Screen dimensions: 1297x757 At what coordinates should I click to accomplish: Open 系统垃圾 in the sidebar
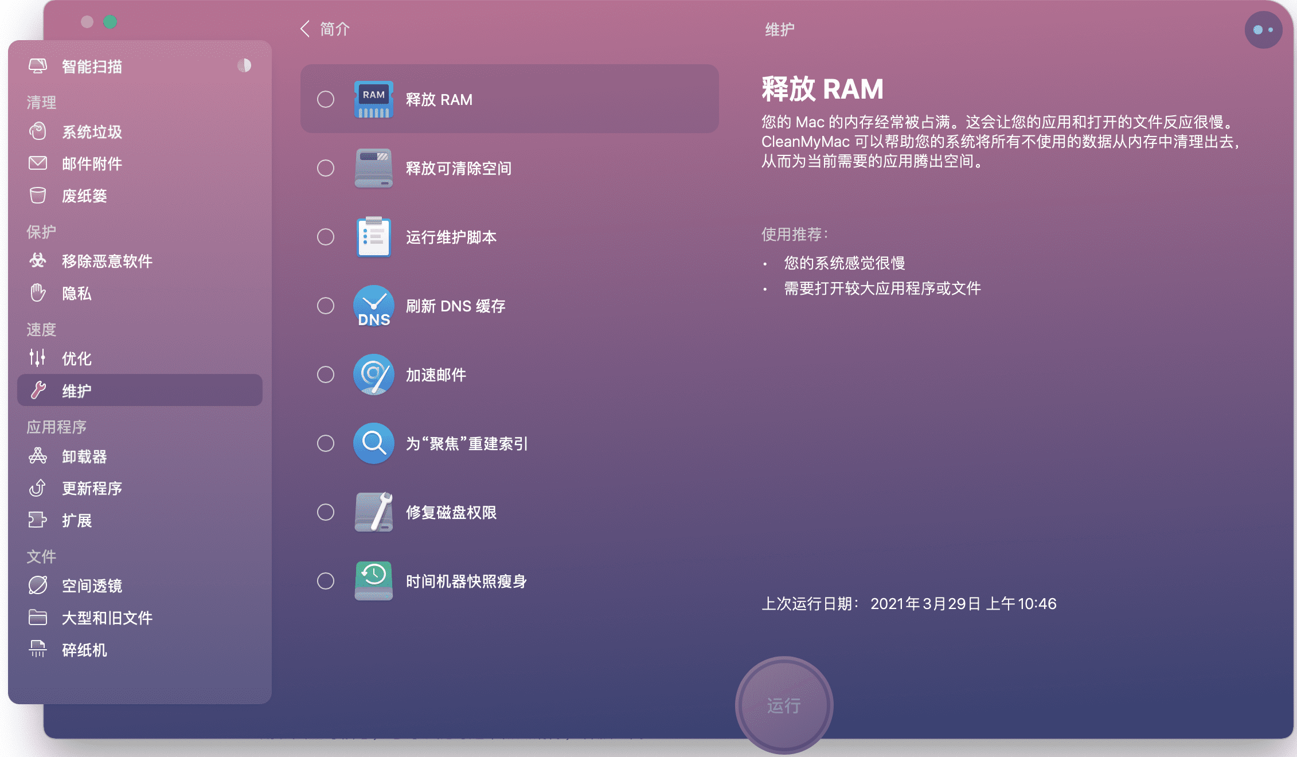pyautogui.click(x=140, y=132)
